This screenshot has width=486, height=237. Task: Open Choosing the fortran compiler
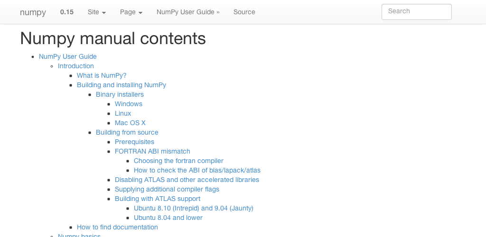click(178, 161)
